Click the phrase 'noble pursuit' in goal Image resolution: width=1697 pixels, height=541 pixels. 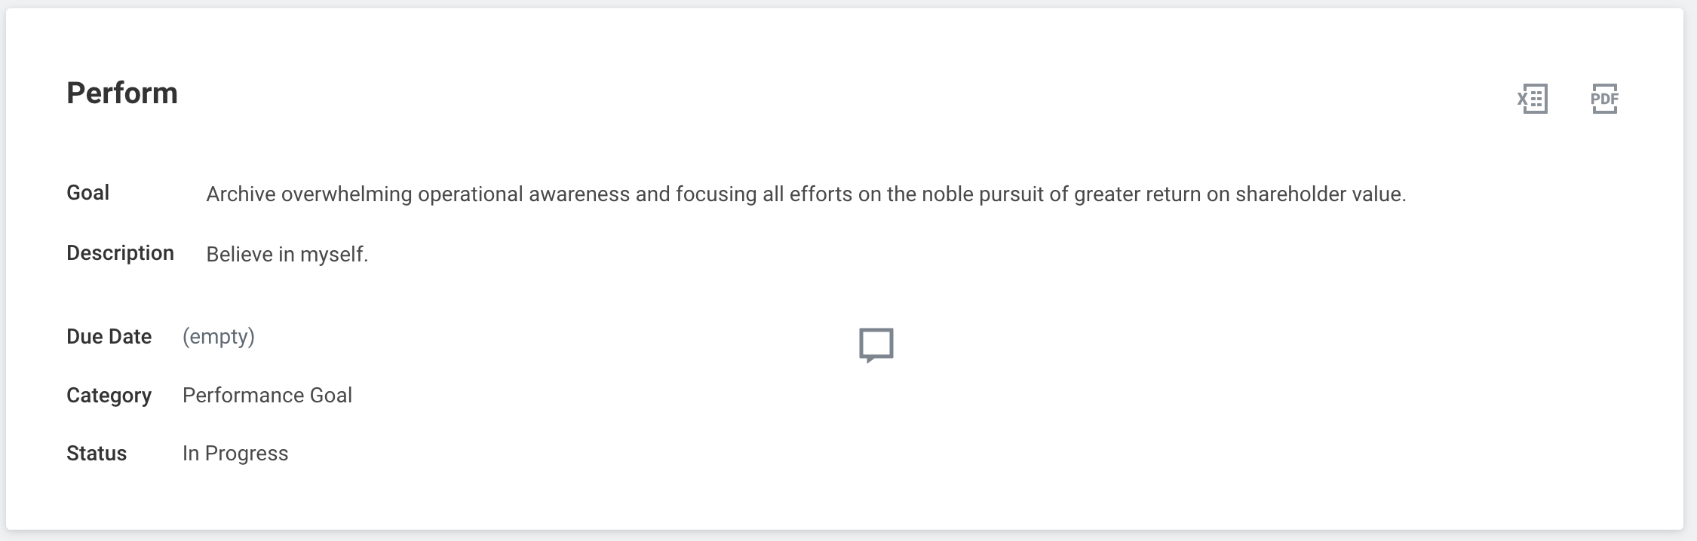point(983,194)
